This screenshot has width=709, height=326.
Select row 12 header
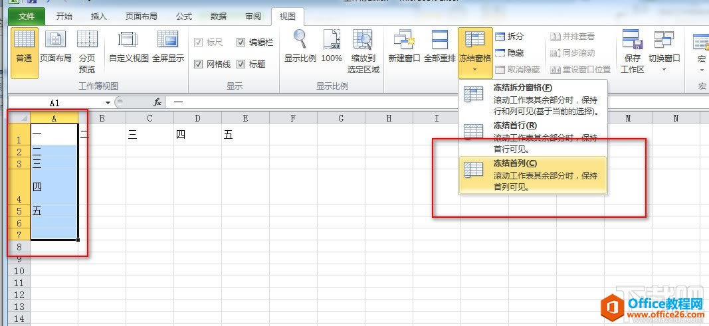click(x=19, y=294)
